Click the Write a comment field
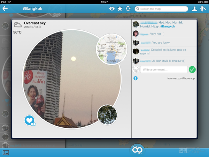Viewport: 209px width, 157px height. click(x=164, y=69)
